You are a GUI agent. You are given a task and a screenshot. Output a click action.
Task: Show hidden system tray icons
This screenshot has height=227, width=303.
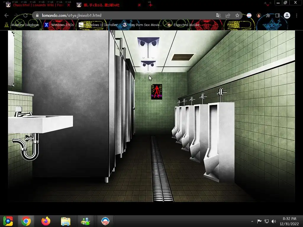point(252,221)
